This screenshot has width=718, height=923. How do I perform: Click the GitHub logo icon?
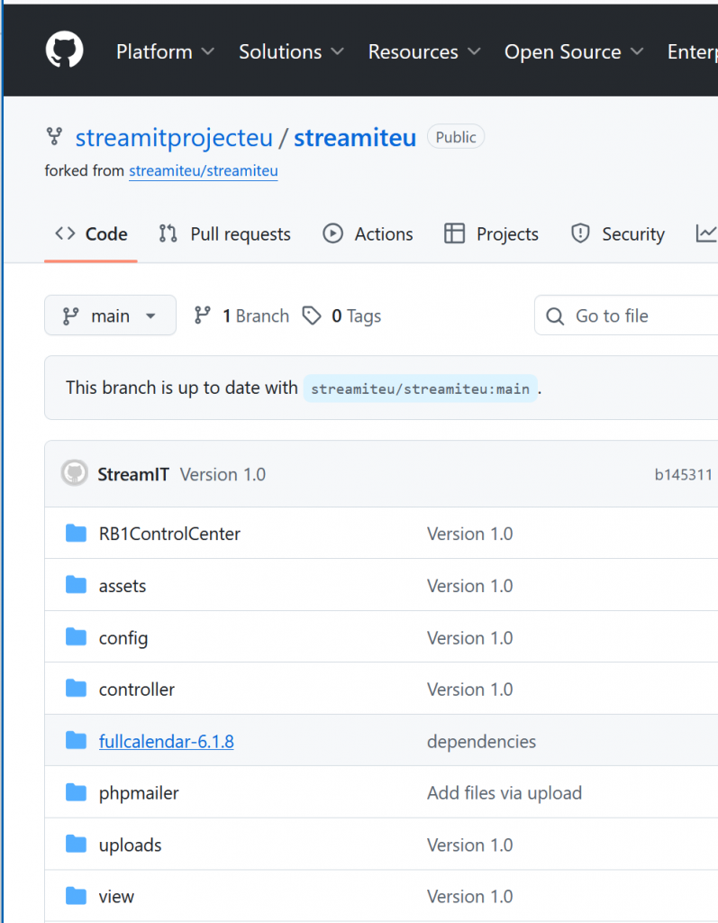65,51
